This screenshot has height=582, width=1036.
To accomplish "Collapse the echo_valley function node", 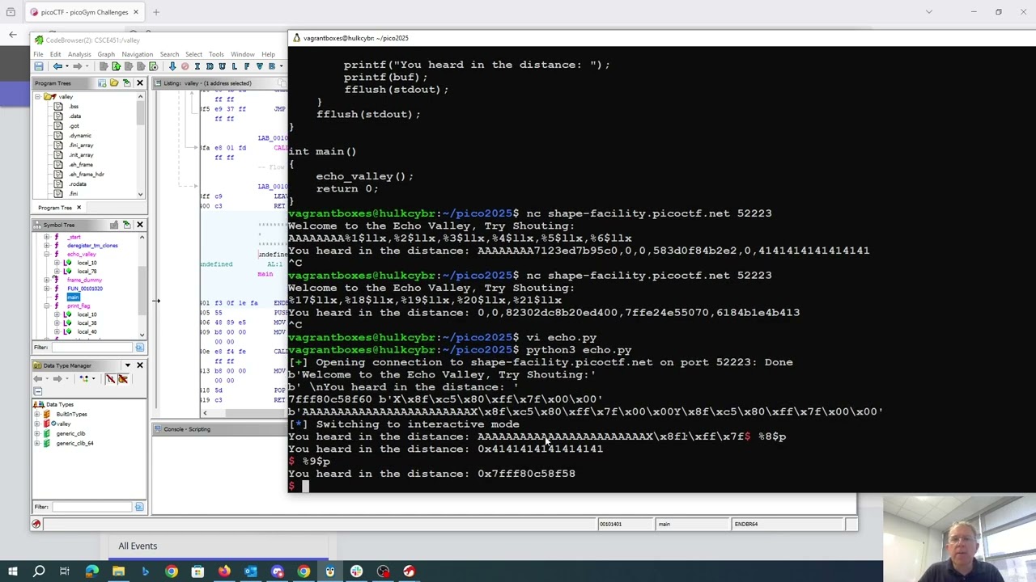I will (x=46, y=254).
